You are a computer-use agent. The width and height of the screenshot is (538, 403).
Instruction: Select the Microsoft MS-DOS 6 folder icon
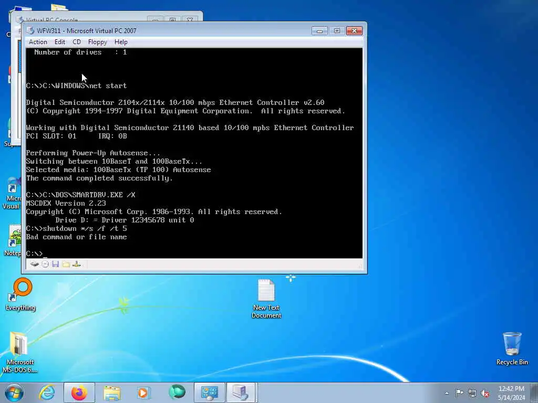19,352
